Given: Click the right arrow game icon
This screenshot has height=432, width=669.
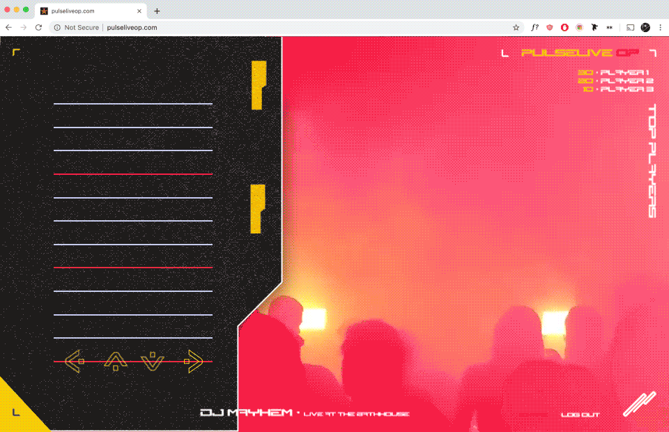Looking at the screenshot, I should tap(194, 361).
